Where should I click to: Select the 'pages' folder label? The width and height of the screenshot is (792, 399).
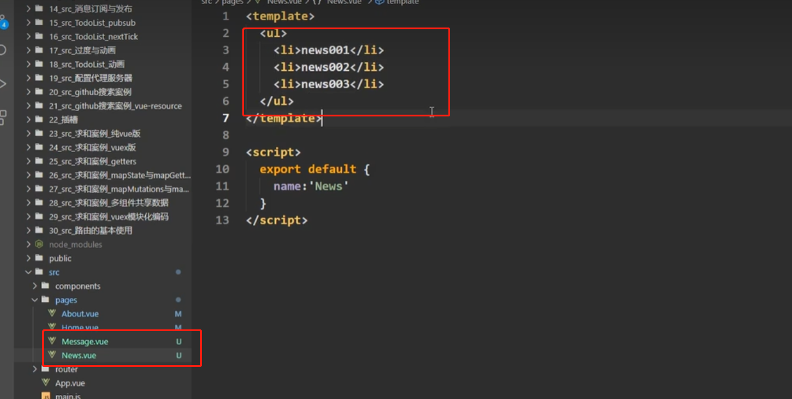click(x=66, y=300)
